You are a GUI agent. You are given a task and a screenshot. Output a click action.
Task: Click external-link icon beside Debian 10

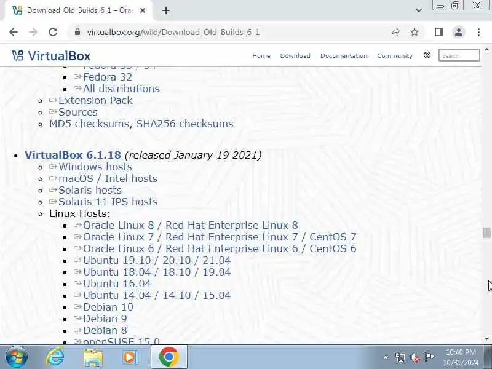coord(77,306)
